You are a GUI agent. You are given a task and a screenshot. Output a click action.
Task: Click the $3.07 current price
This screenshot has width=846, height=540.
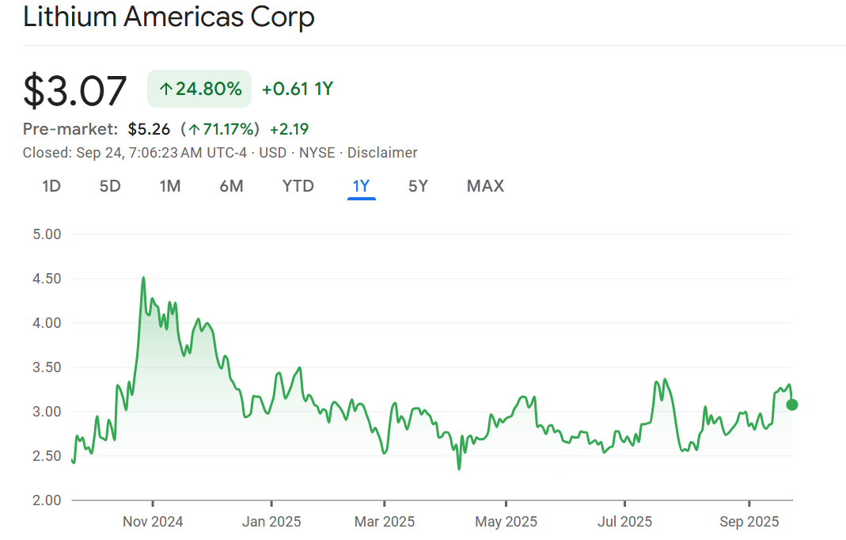point(75,90)
